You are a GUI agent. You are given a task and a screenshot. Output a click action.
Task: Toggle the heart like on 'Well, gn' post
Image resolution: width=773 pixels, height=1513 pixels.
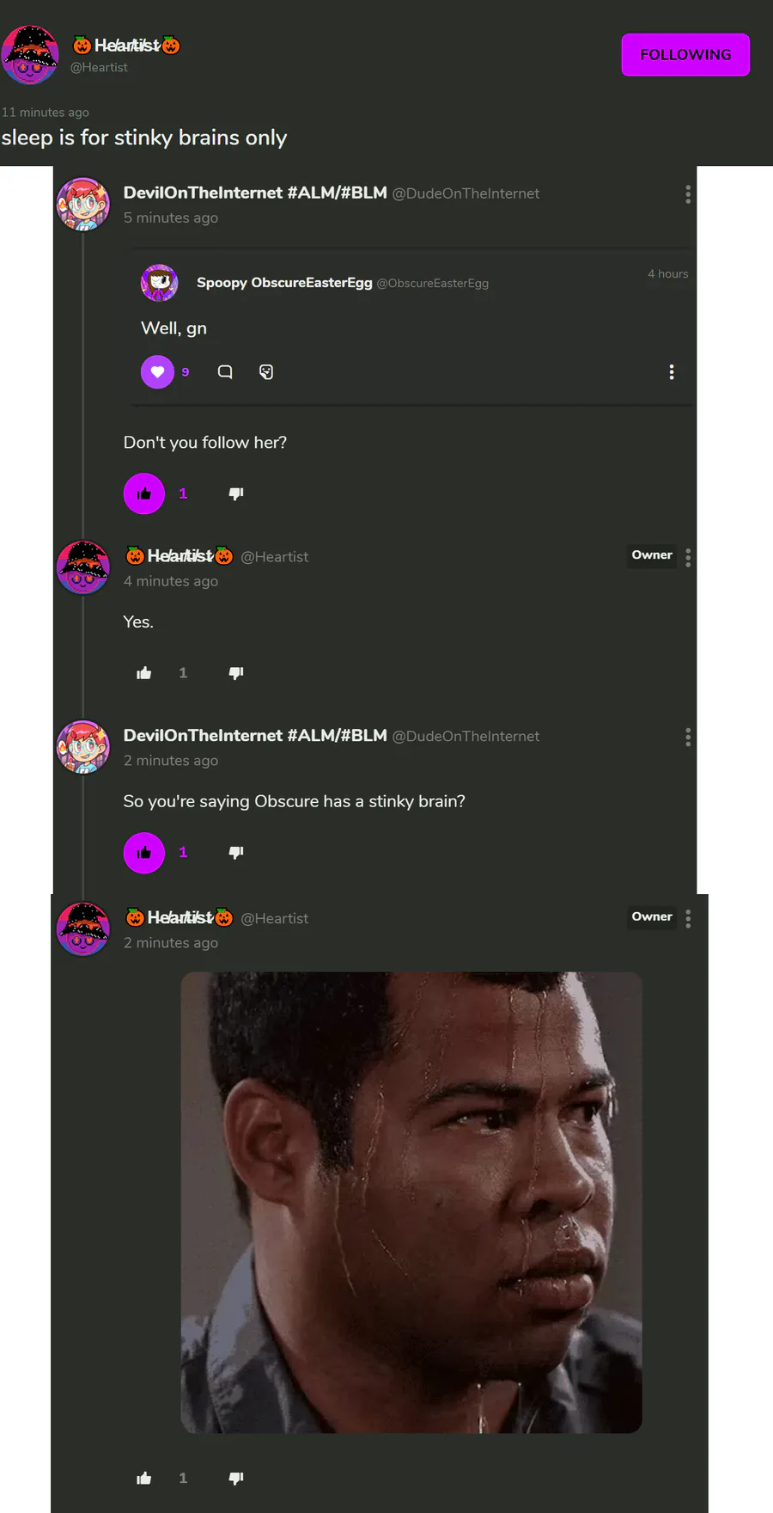(x=157, y=372)
